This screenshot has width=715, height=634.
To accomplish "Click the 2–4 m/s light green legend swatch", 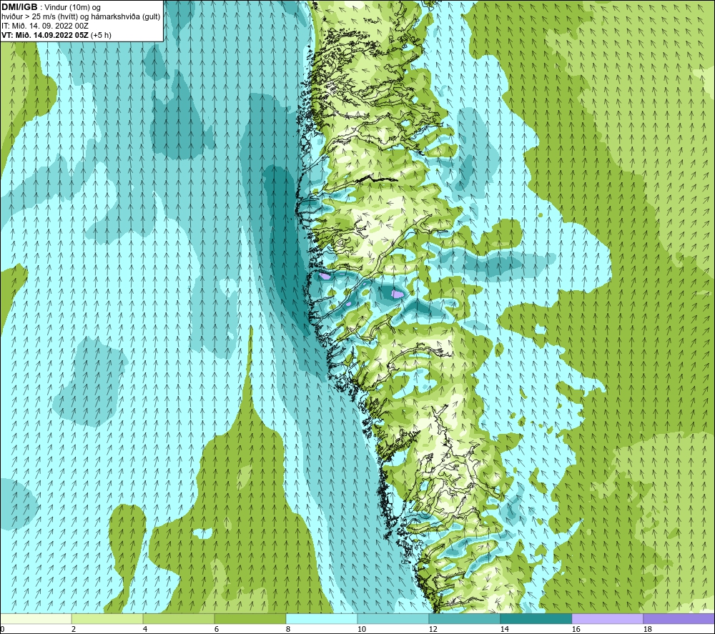I will coord(107,619).
